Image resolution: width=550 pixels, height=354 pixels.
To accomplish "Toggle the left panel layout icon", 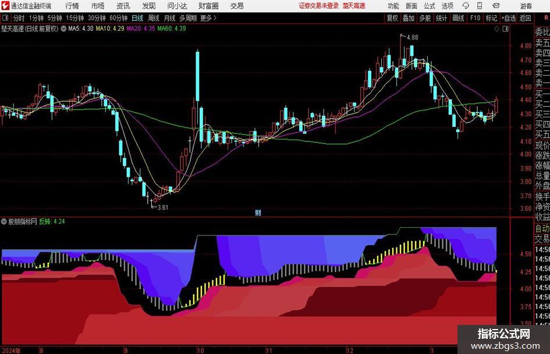I will [5, 18].
